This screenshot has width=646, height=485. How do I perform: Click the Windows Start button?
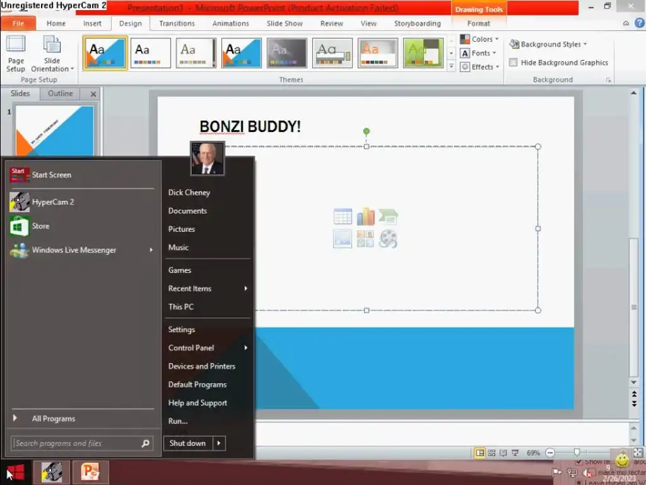15,472
